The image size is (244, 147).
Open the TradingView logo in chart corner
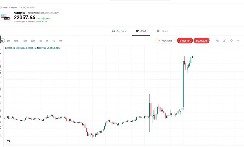click(x=8, y=141)
